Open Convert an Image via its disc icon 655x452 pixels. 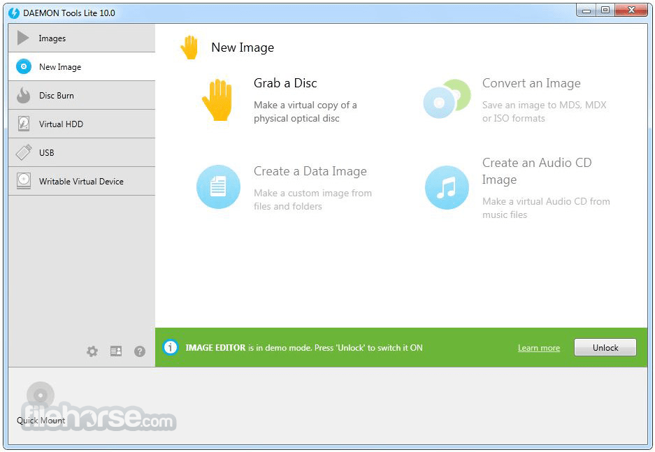point(447,98)
